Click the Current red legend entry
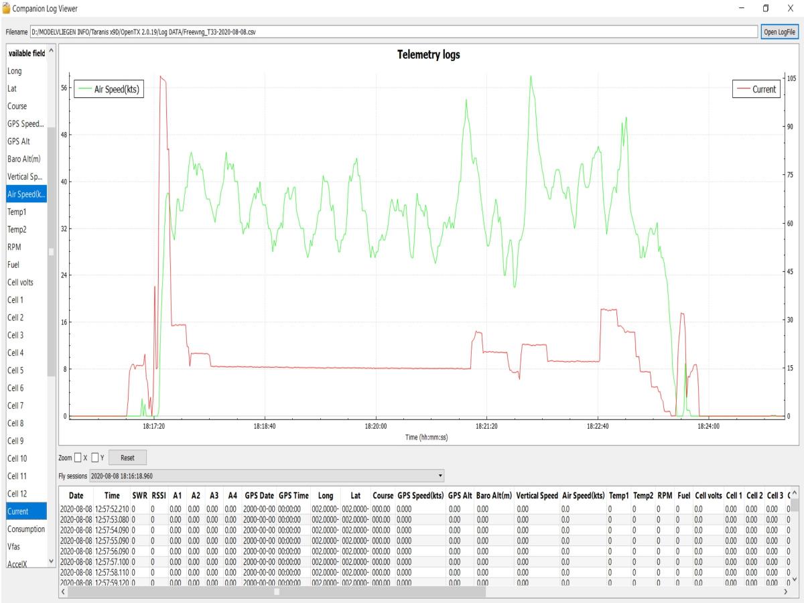 click(757, 88)
